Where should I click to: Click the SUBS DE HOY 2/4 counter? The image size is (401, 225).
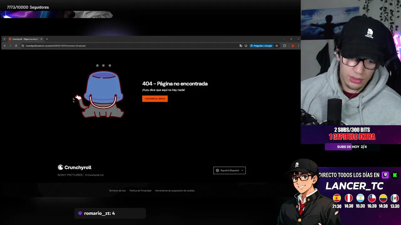352,147
